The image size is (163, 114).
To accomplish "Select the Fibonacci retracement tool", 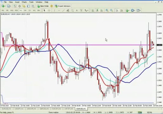I will pyautogui.click(x=72, y=10).
